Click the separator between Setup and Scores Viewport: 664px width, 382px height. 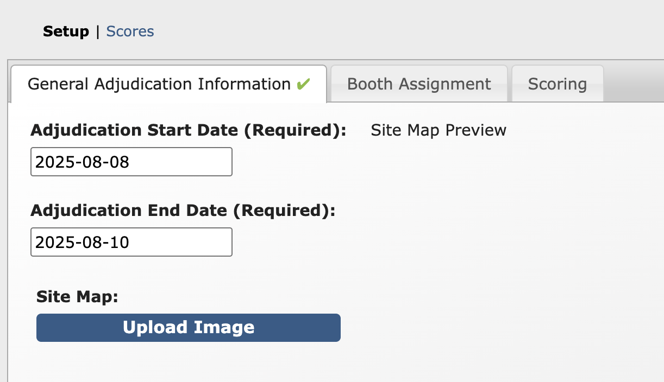(98, 31)
